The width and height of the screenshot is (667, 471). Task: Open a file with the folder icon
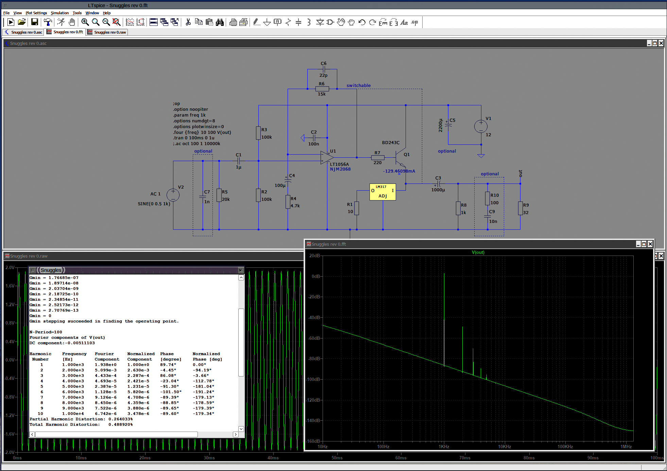[22, 22]
